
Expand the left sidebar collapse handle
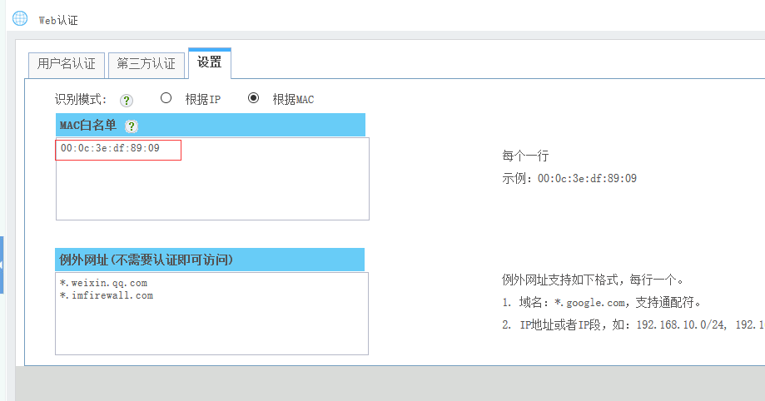point(2,265)
